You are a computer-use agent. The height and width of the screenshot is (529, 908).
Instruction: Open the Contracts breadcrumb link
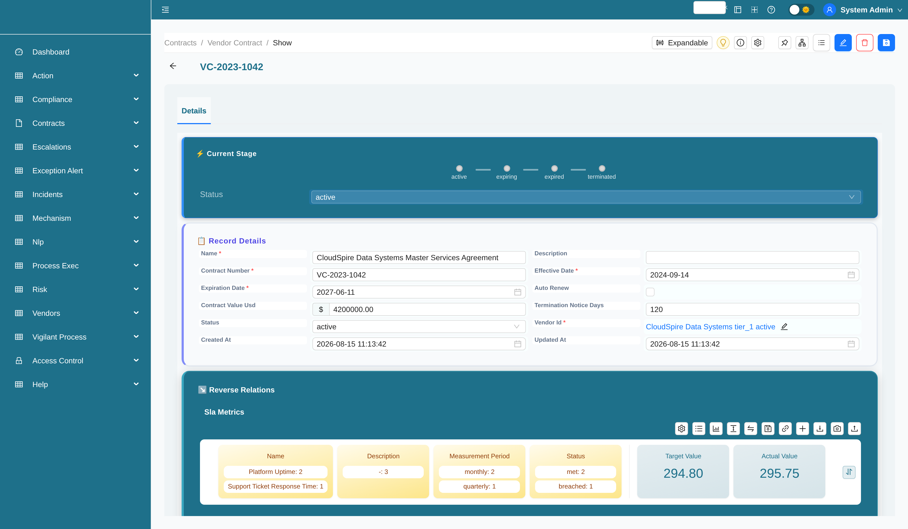[181, 43]
